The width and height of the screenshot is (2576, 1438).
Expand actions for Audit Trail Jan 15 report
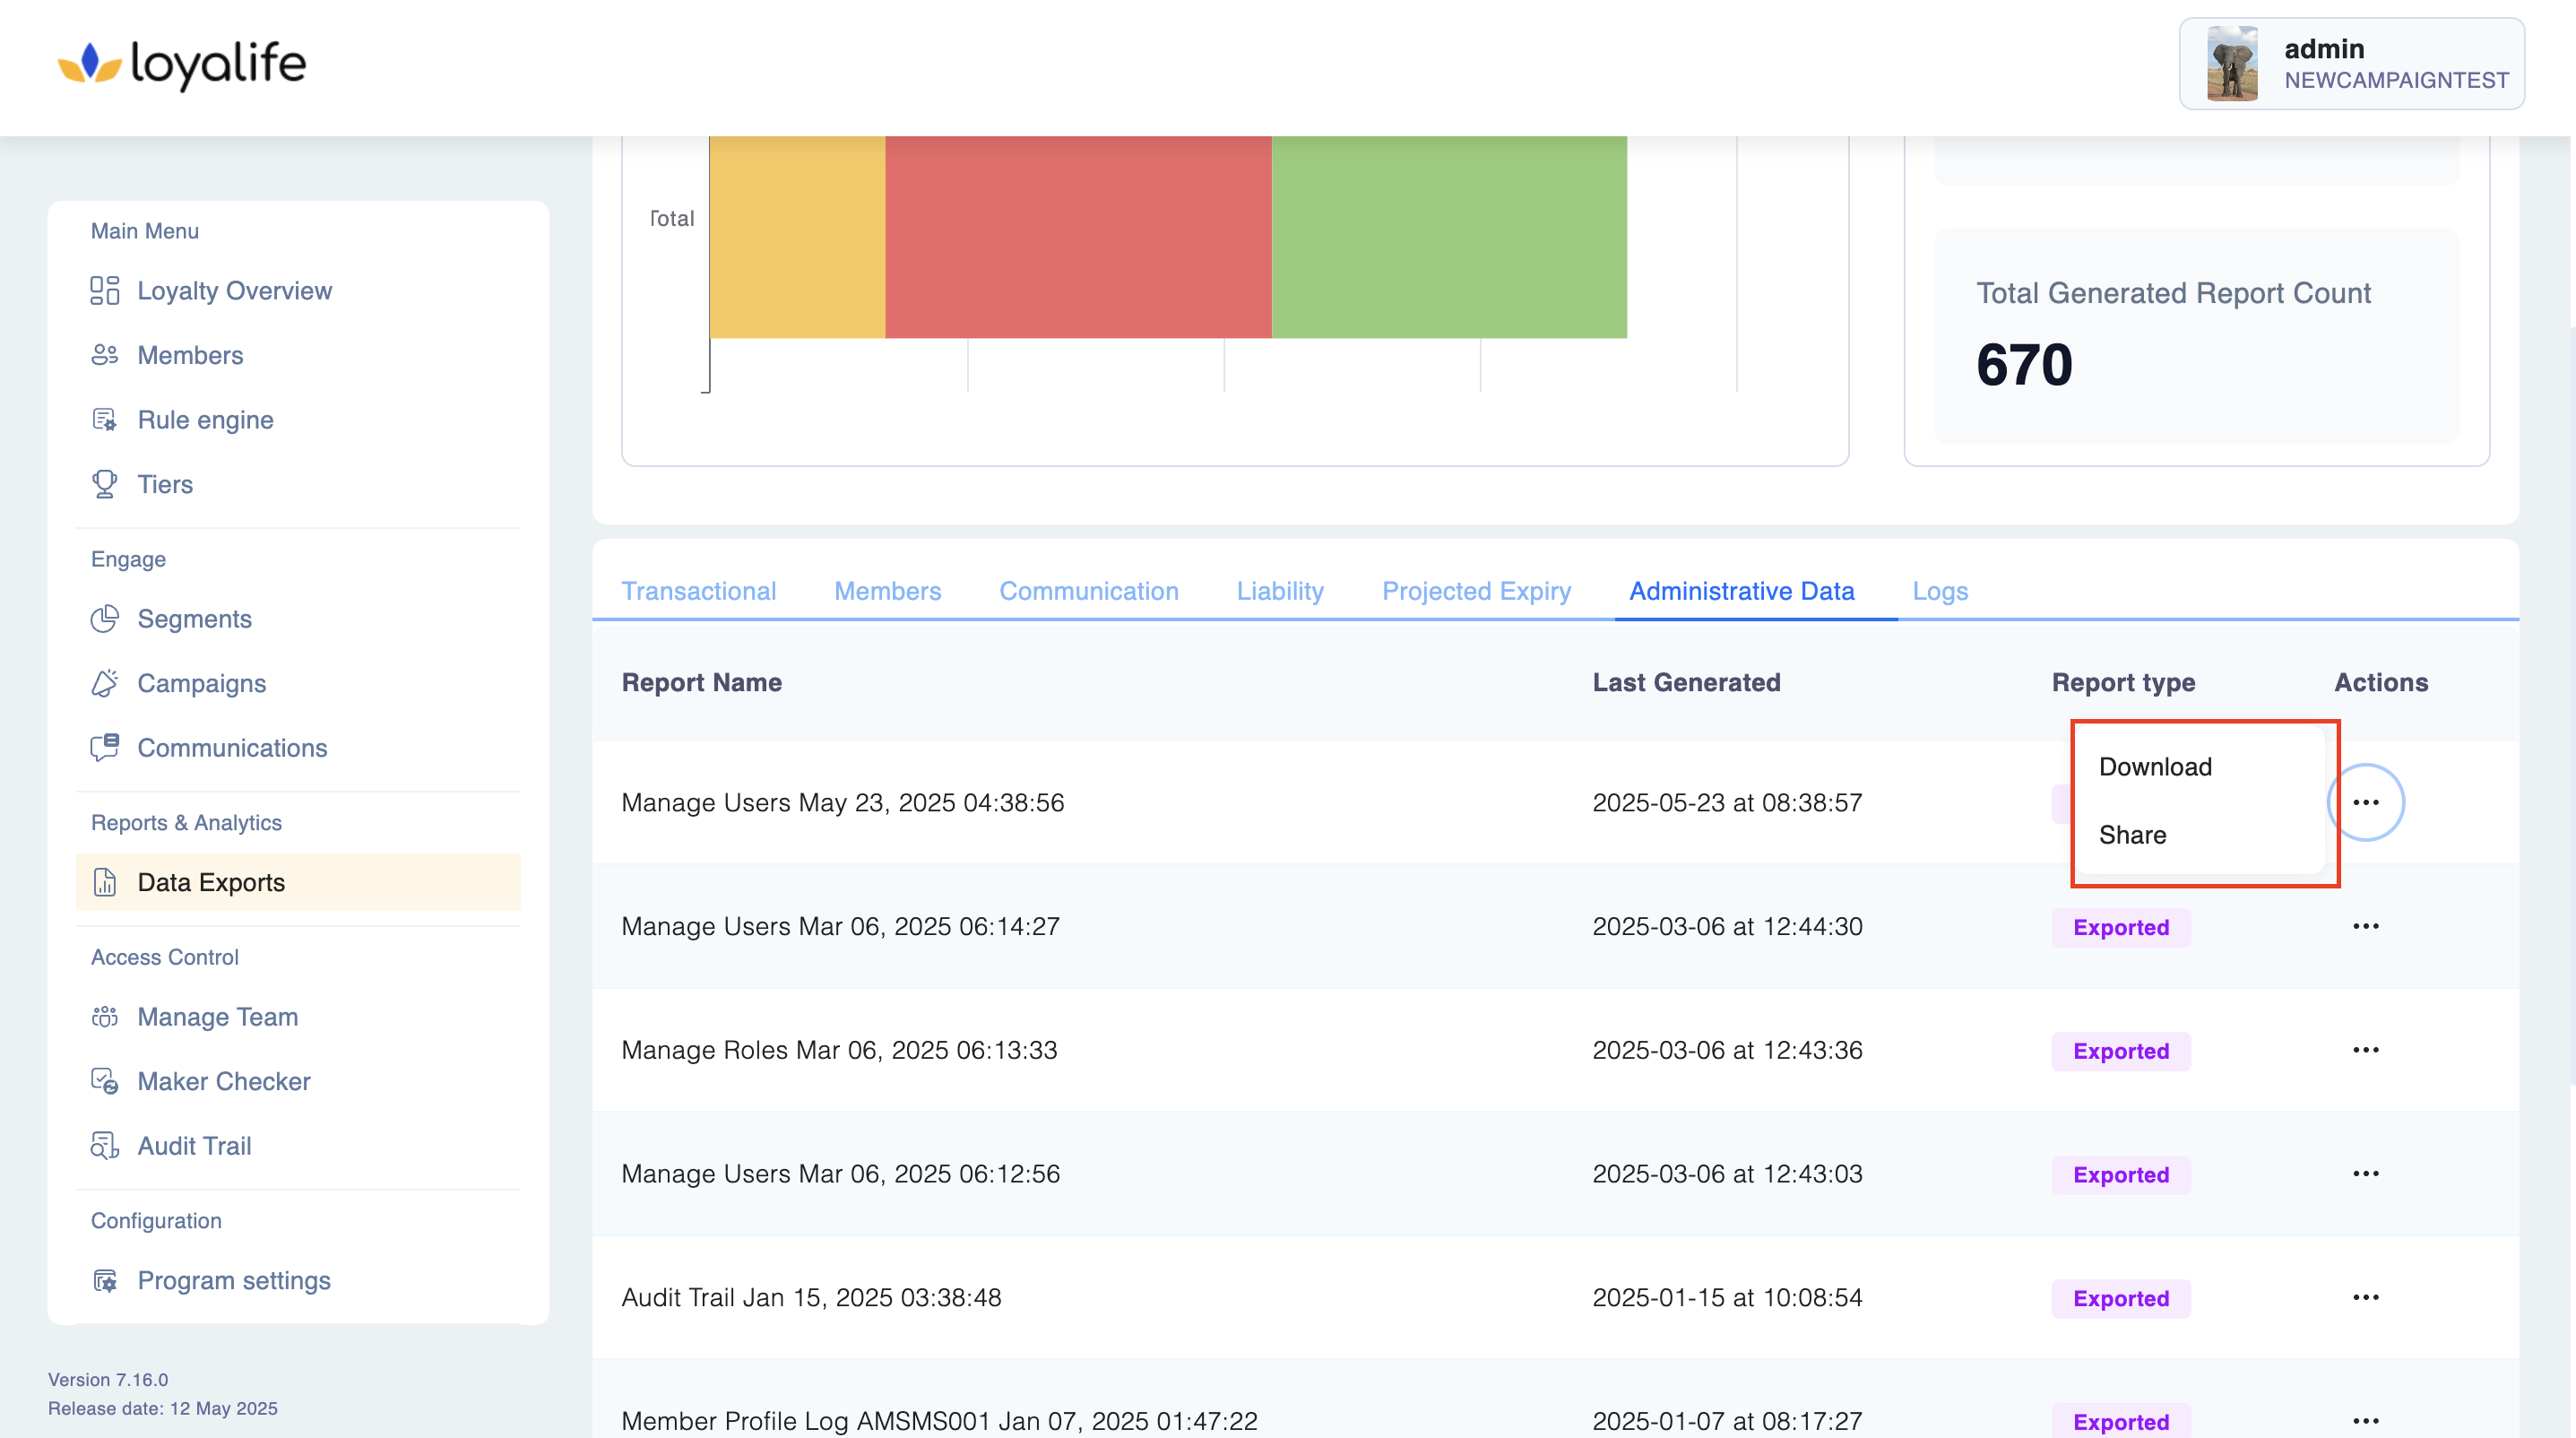pyautogui.click(x=2365, y=1298)
